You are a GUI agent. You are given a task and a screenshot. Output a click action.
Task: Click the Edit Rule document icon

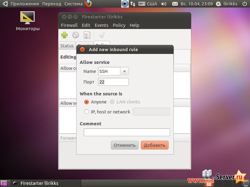pos(87,35)
